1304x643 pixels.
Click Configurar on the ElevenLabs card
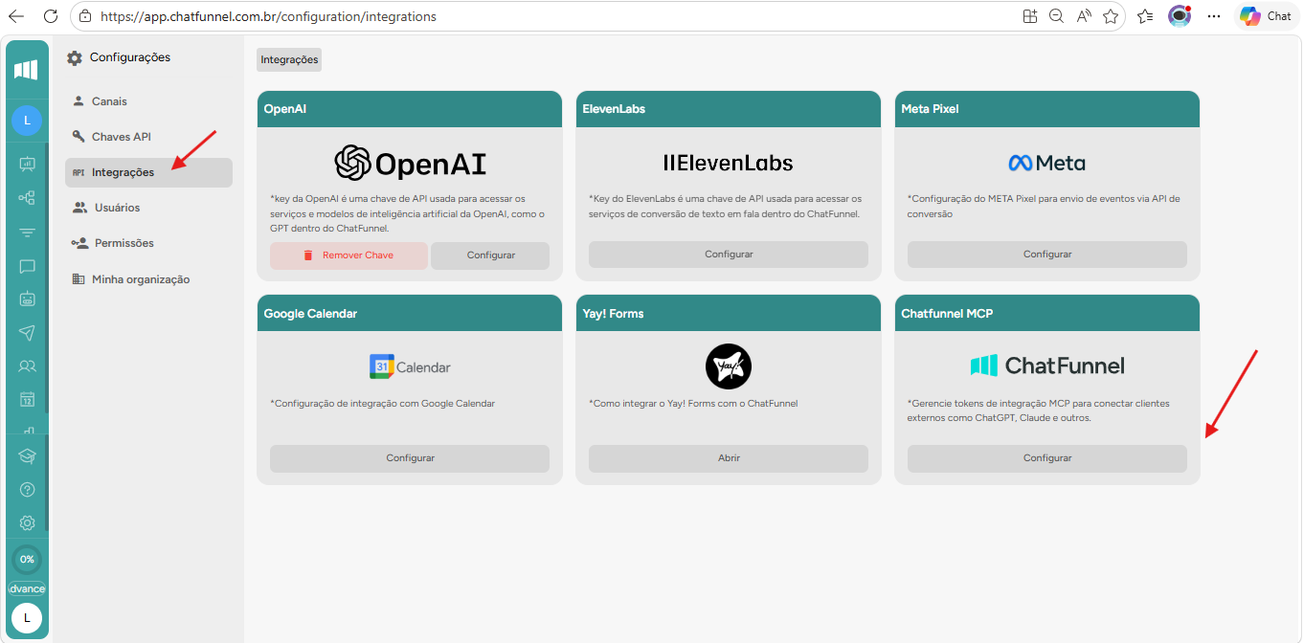[x=729, y=255]
